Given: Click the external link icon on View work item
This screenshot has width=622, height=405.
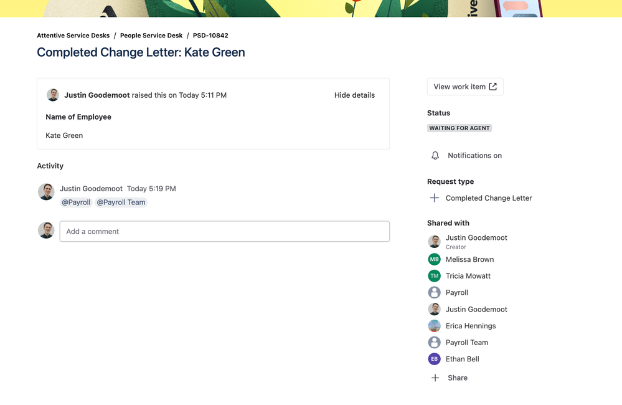Looking at the screenshot, I should coord(492,86).
